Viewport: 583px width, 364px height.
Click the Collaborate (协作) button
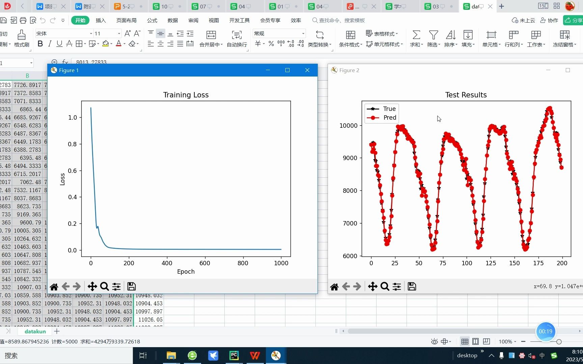coord(549,21)
